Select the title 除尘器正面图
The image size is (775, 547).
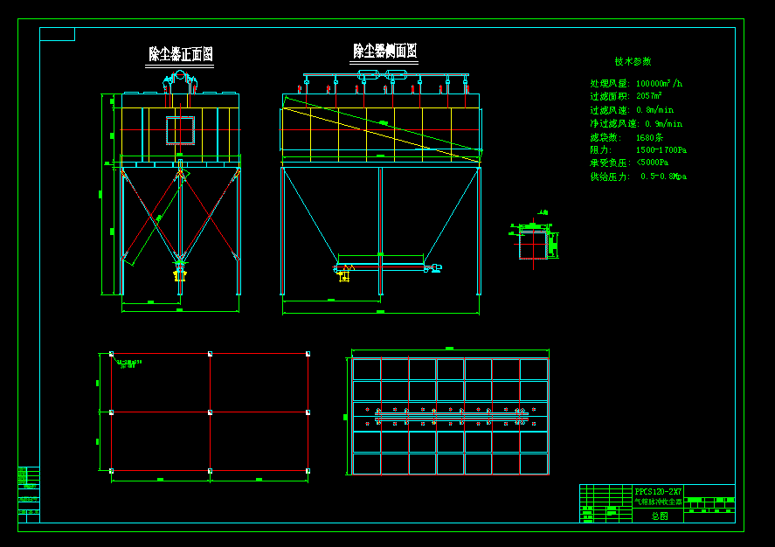coord(181,54)
